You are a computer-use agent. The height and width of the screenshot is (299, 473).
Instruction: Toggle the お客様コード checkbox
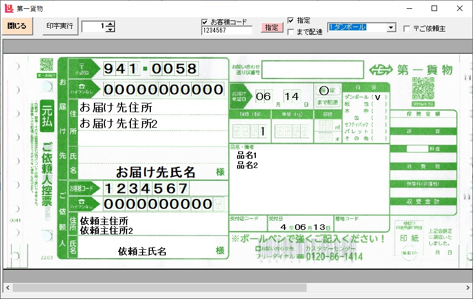click(x=204, y=22)
